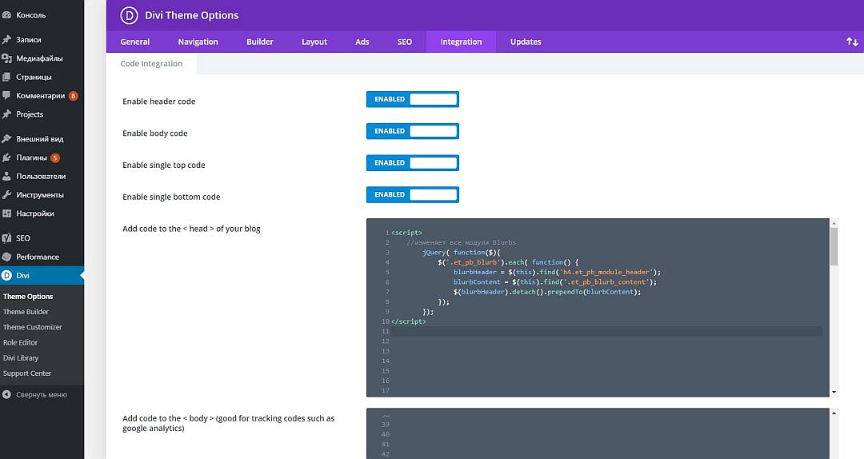The image size is (864, 459).
Task: Click the Страницы pages icon
Action: (x=6, y=77)
